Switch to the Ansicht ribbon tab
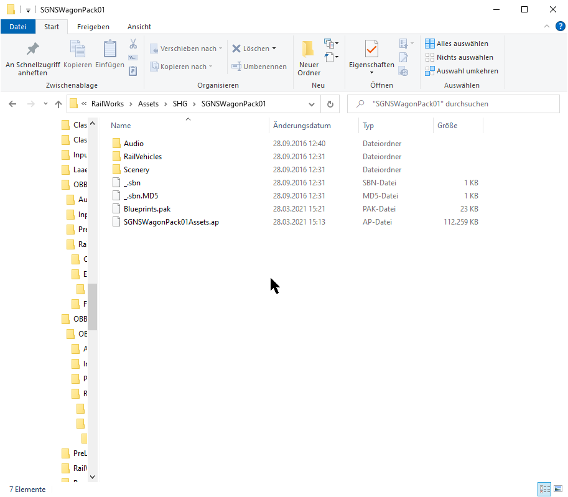The image size is (568, 497). point(139,27)
